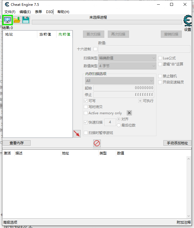Open the 扫描类型 dropdown showing 精确数值
Image resolution: width=194 pixels, height=228 pixels.
127,58
